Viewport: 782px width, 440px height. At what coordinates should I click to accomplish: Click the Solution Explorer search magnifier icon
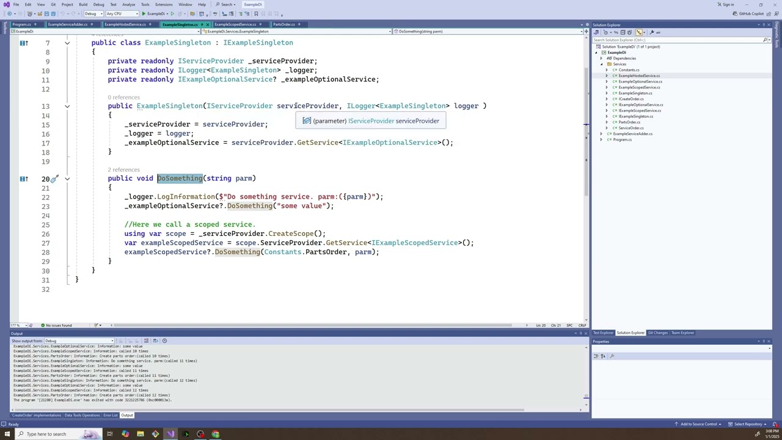(x=765, y=40)
